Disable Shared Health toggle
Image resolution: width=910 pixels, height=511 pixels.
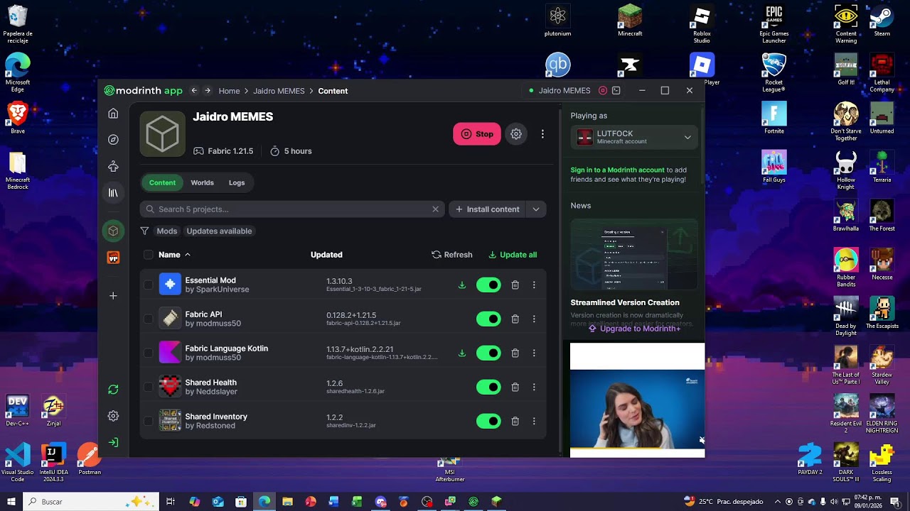pyautogui.click(x=488, y=387)
